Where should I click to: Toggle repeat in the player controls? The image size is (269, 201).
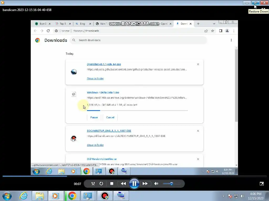click(x=101, y=184)
